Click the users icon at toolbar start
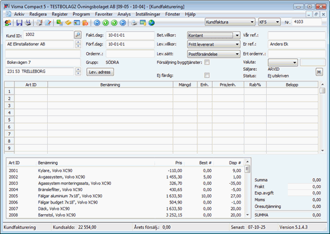 [8, 22]
